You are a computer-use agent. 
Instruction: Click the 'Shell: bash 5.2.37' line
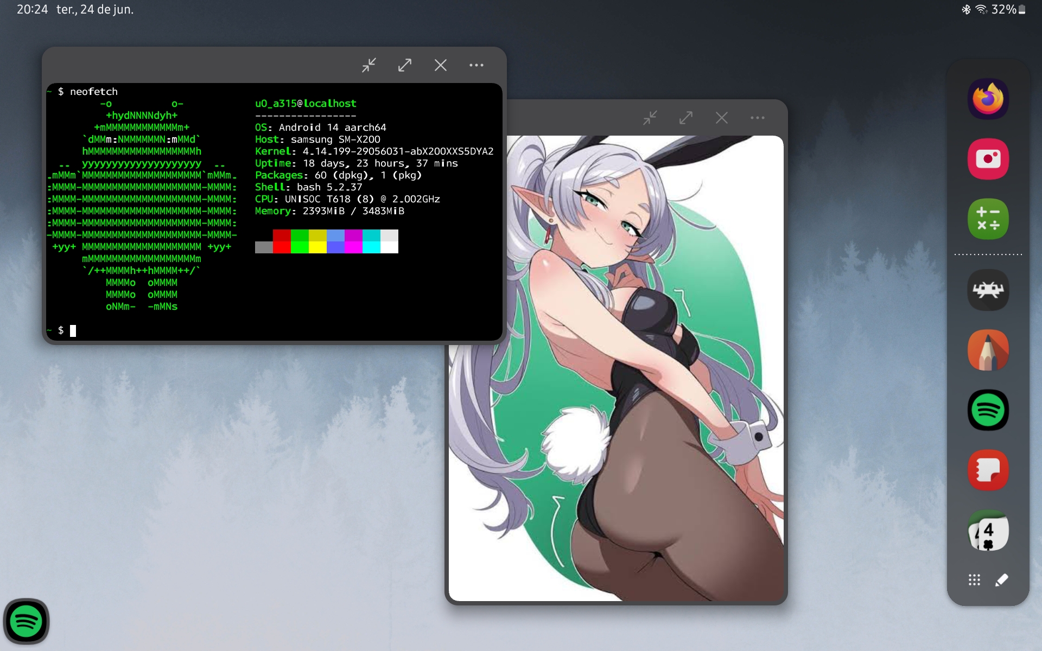309,187
